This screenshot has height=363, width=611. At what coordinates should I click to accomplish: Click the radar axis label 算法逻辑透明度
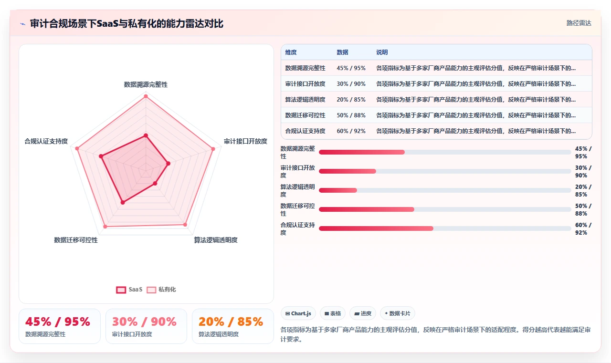pyautogui.click(x=215, y=240)
